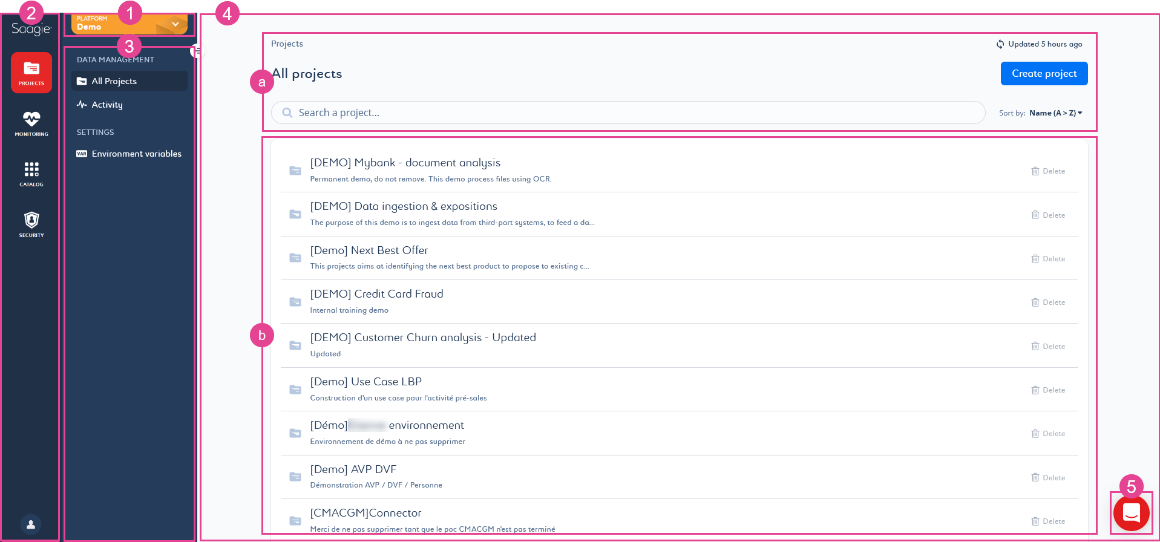Click the Create project button
Image resolution: width=1160 pixels, height=542 pixels.
(x=1044, y=74)
